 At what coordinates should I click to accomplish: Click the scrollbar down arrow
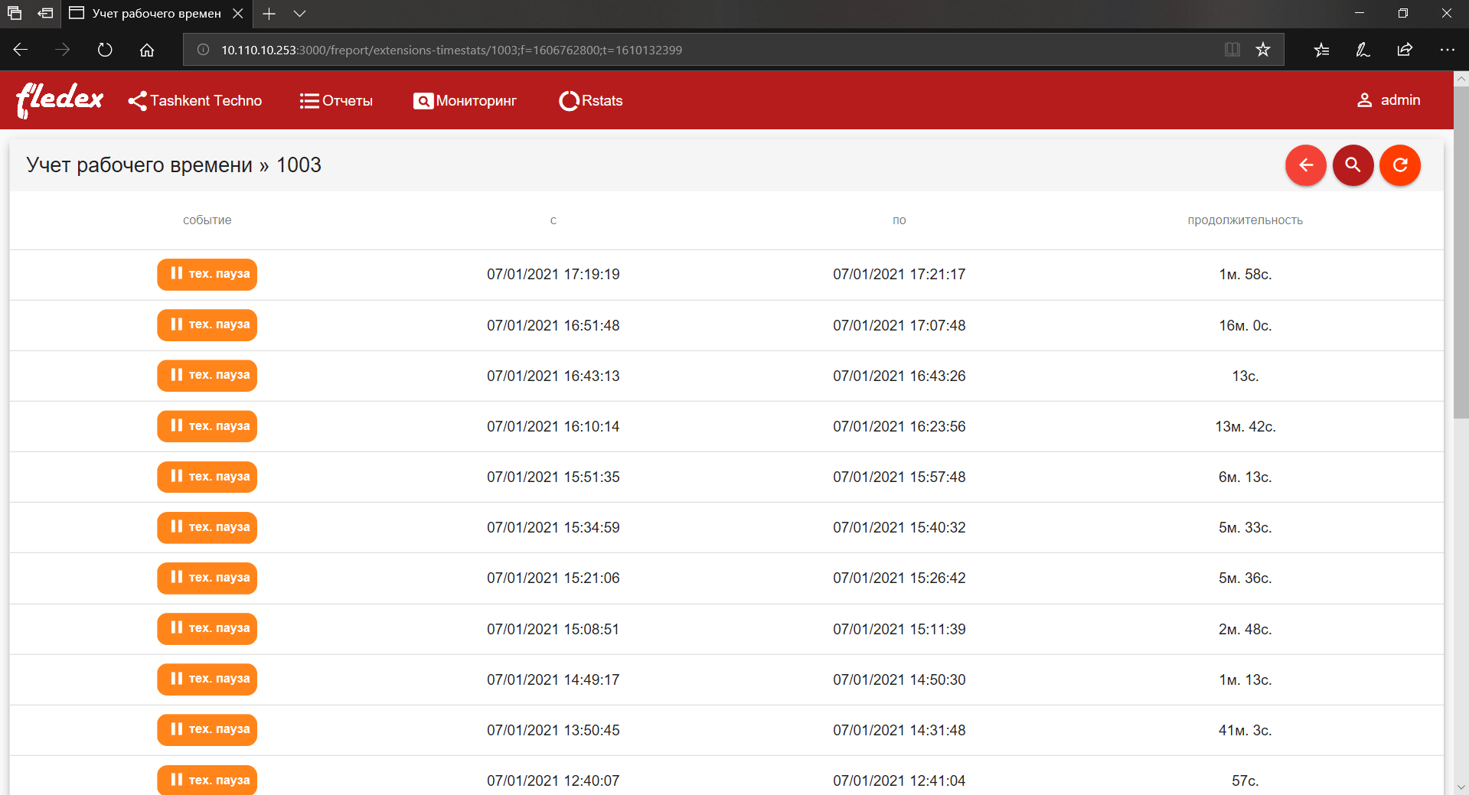pyautogui.click(x=1461, y=787)
